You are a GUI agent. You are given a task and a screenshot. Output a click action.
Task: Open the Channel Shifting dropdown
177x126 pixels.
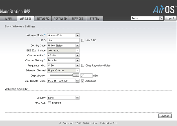pos(63,60)
